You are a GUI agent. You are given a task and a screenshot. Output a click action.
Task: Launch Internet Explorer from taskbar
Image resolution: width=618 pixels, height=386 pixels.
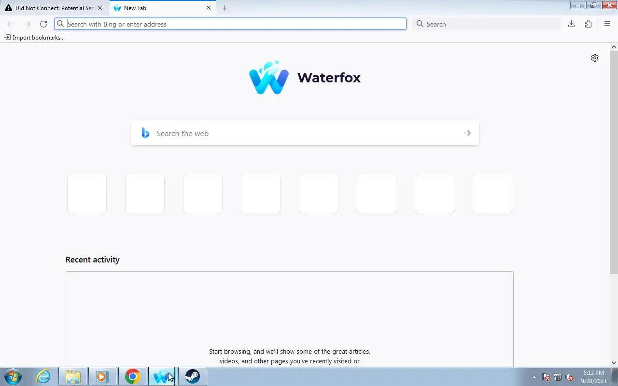43,376
